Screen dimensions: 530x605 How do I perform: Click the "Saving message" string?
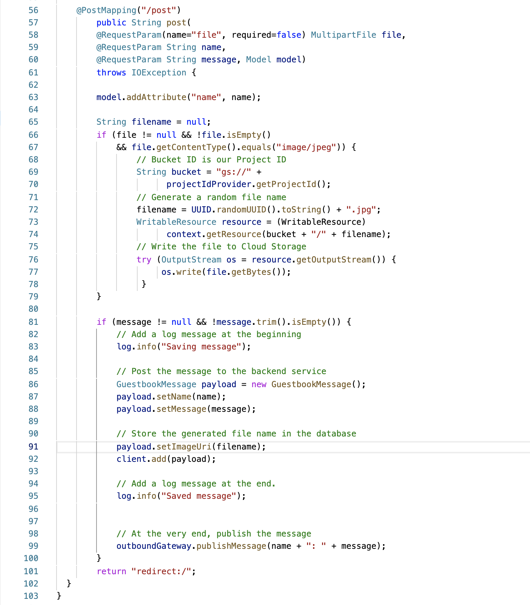(201, 346)
